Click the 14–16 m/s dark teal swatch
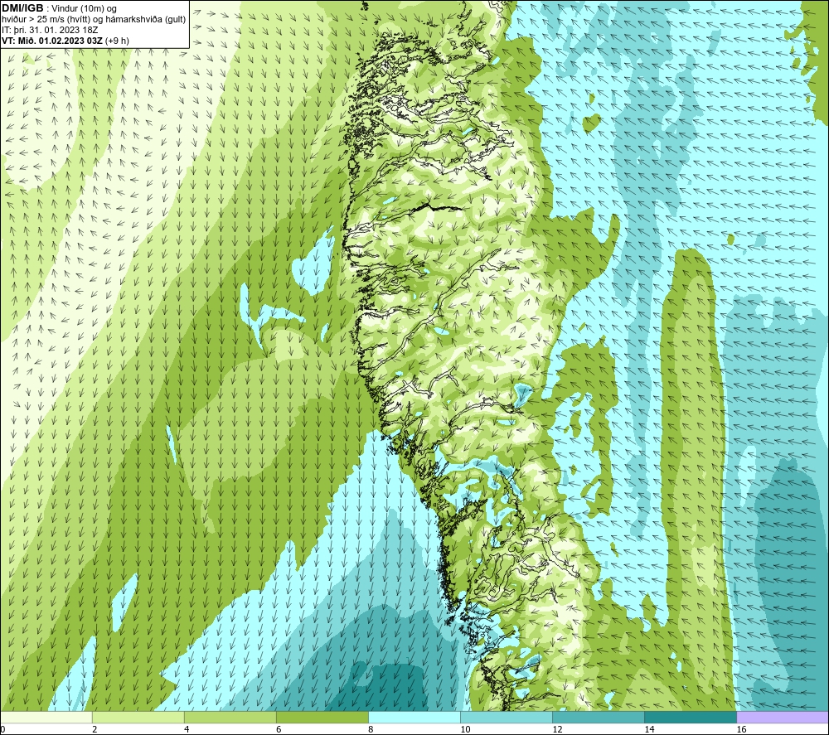The height and width of the screenshot is (735, 829). coord(691,717)
